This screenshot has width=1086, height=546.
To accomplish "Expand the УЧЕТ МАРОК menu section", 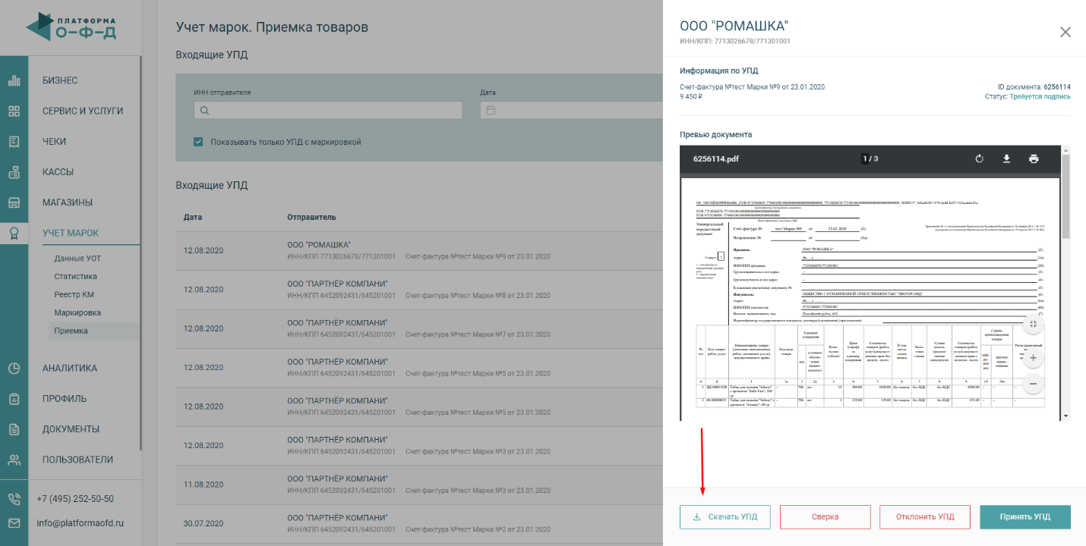I will pyautogui.click(x=71, y=233).
